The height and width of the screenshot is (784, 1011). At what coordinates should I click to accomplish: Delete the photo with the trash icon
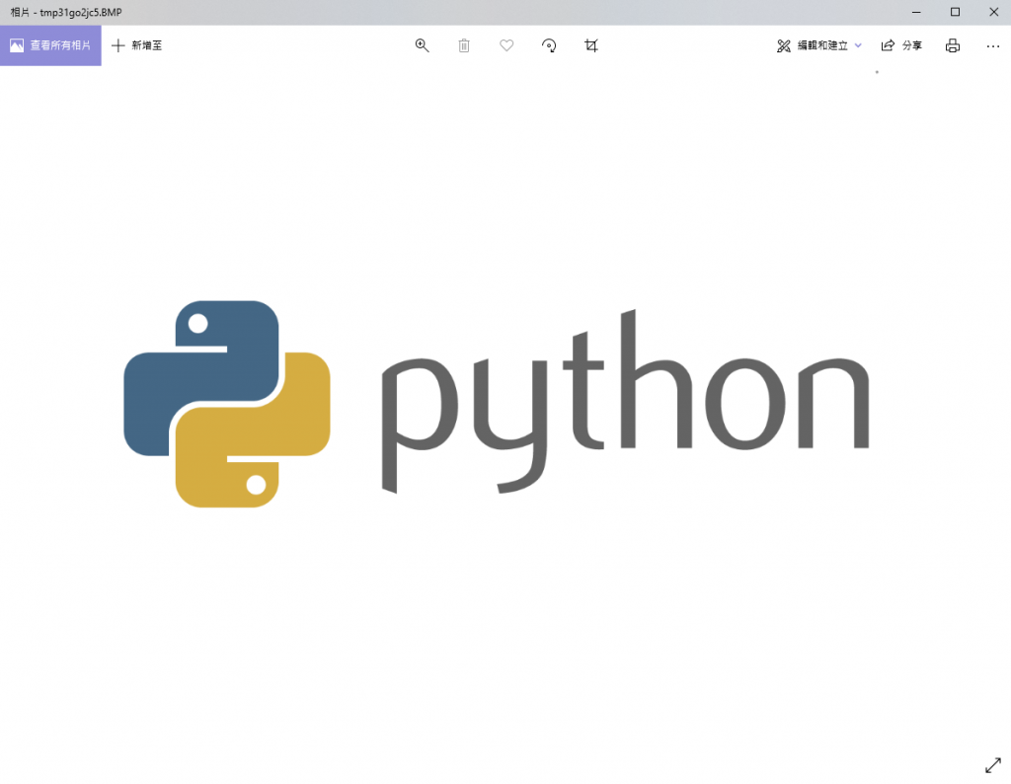click(x=464, y=45)
